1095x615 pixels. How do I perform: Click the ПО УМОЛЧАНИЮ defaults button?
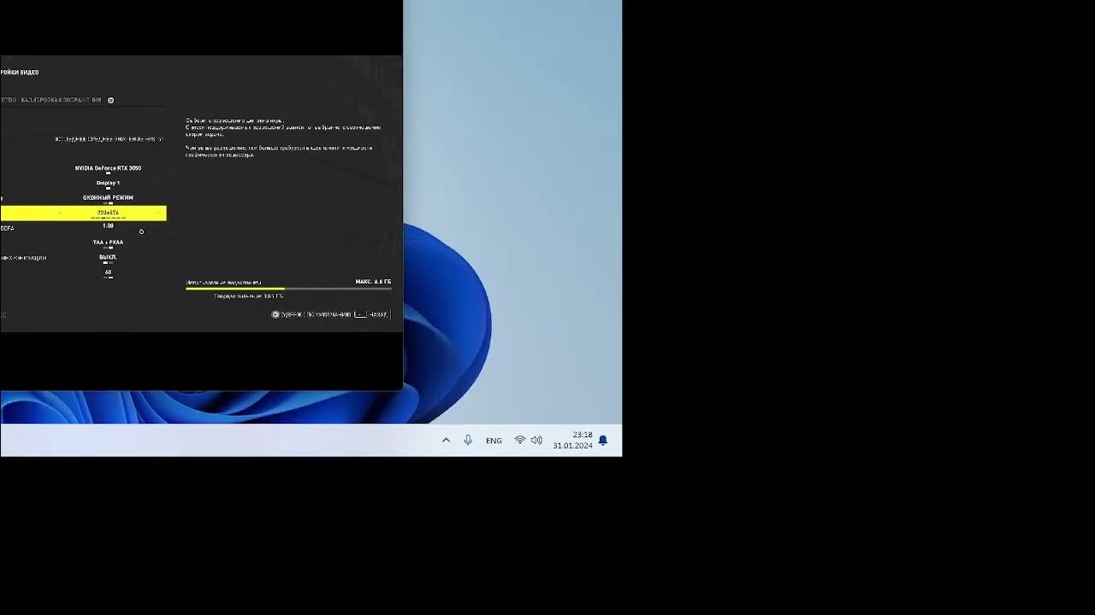pyautogui.click(x=329, y=314)
